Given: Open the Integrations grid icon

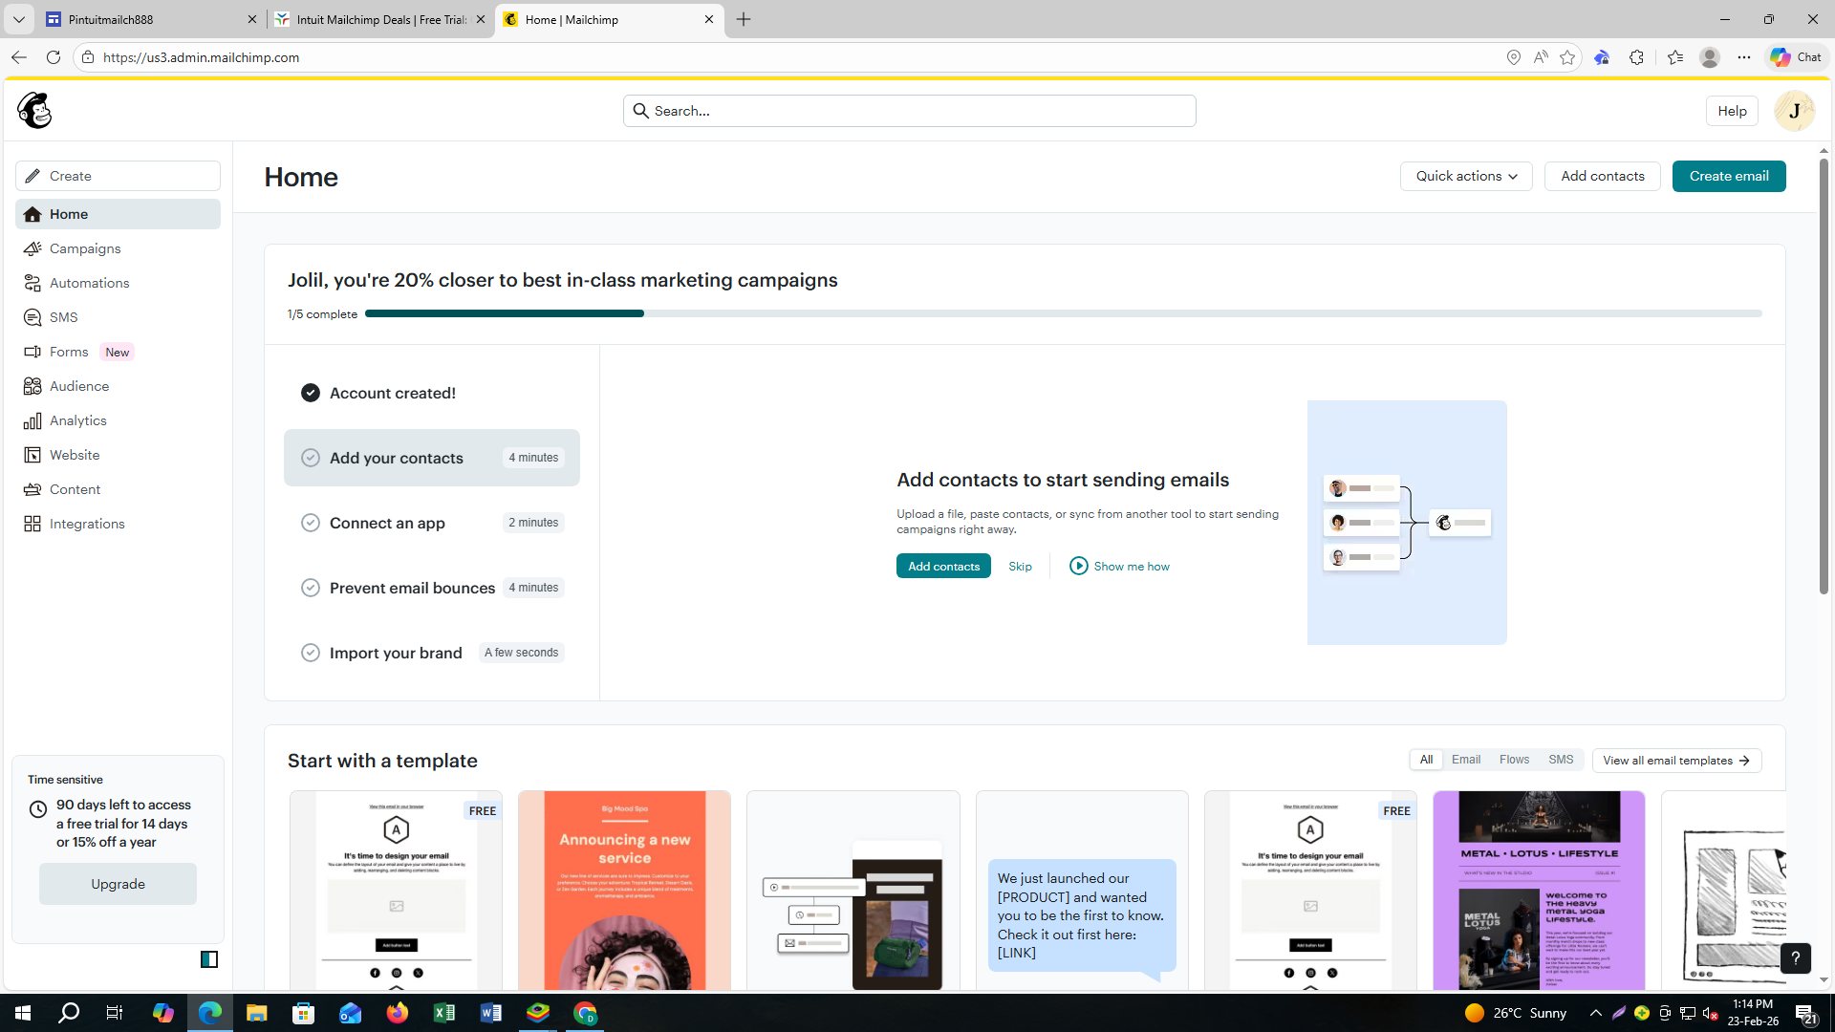Looking at the screenshot, I should coord(32,524).
